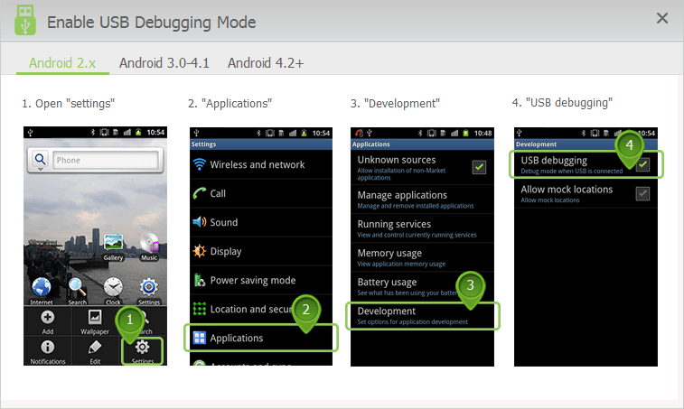Click the Search app icon on home screen

tap(77, 287)
